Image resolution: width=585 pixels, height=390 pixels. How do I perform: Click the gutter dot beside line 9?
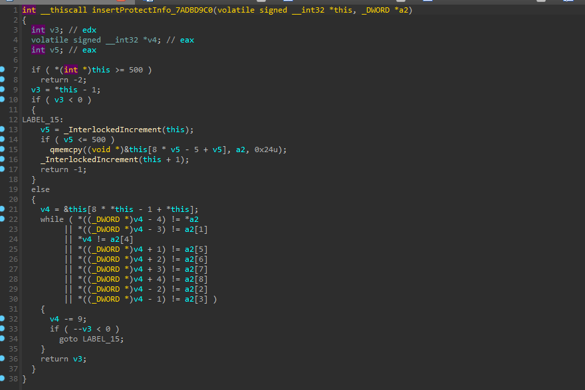[x=3, y=90]
